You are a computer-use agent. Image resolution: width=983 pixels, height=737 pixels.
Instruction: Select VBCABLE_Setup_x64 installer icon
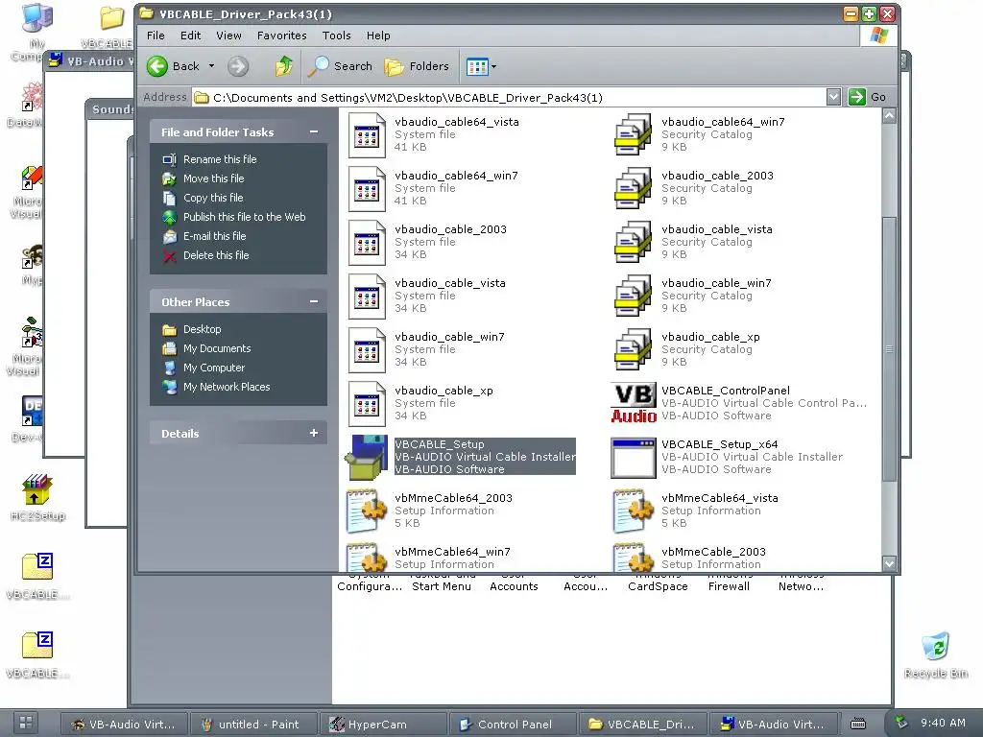(634, 458)
